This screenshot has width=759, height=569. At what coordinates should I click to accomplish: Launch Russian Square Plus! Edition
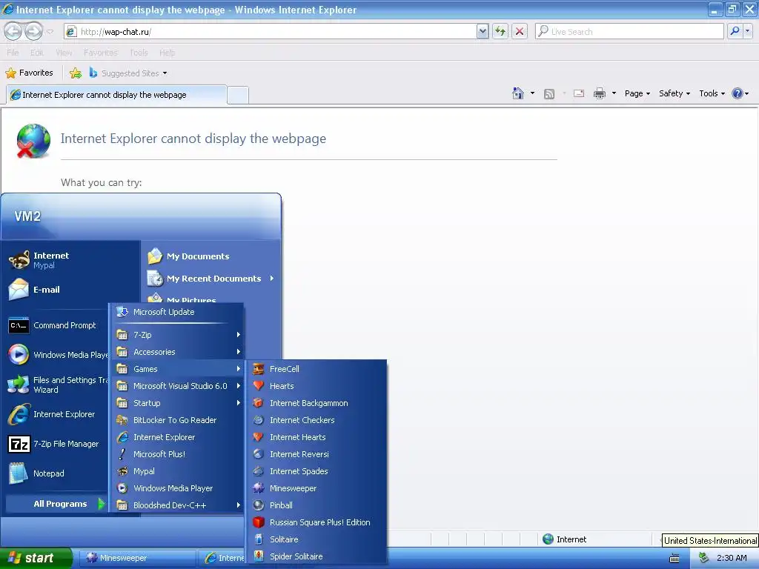click(316, 522)
